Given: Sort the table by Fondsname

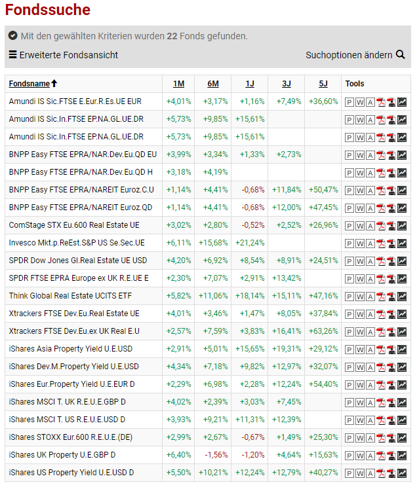Looking at the screenshot, I should point(30,84).
